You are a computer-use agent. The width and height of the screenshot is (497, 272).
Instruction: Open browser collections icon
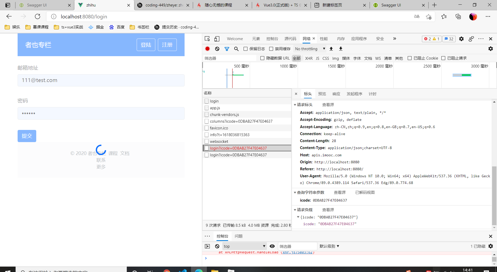click(x=458, y=17)
